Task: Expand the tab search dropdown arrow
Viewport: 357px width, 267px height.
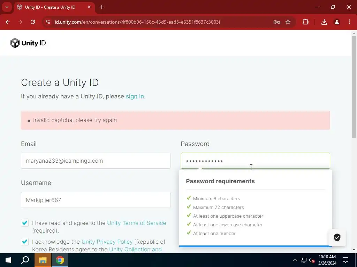Action: tap(7, 7)
